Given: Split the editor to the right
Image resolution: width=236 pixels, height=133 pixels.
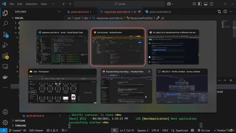Looking at the screenshot, I should [x=225, y=11].
